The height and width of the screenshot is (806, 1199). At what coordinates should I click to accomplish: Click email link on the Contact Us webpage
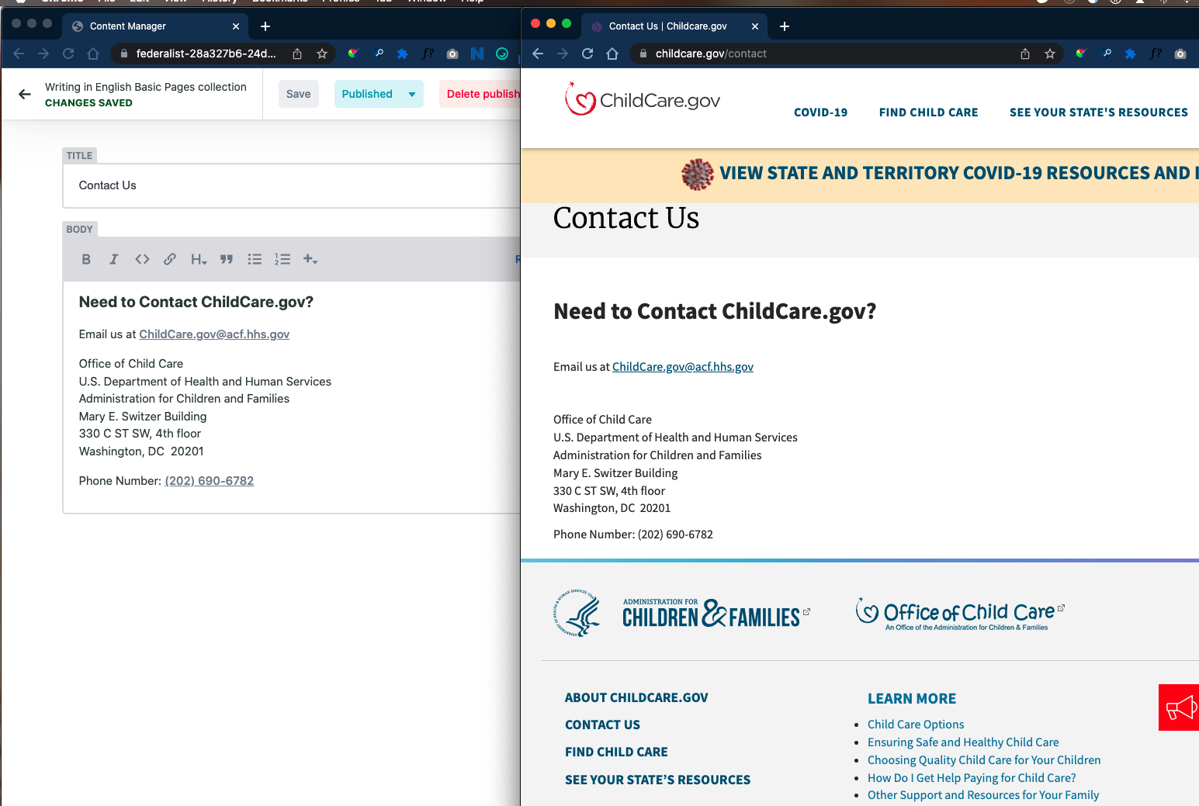point(683,367)
